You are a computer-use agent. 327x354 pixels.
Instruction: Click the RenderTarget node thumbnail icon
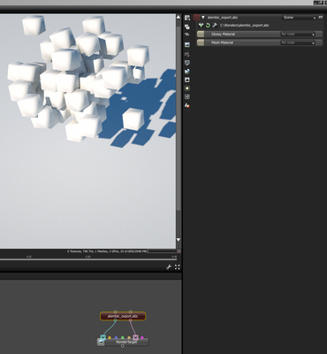pyautogui.click(x=101, y=342)
